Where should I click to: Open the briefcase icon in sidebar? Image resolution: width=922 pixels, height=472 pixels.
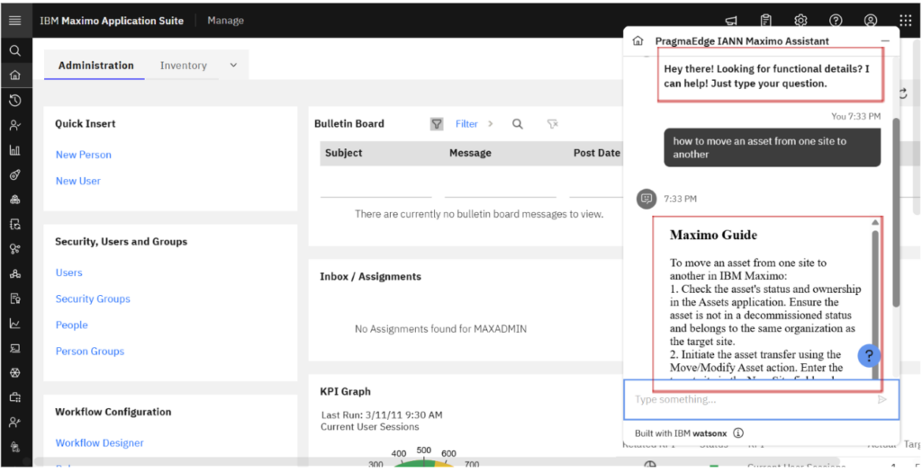15,397
